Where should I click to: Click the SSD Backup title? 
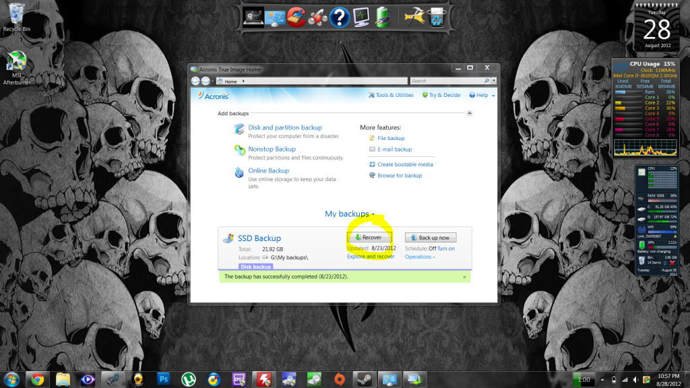(x=259, y=238)
